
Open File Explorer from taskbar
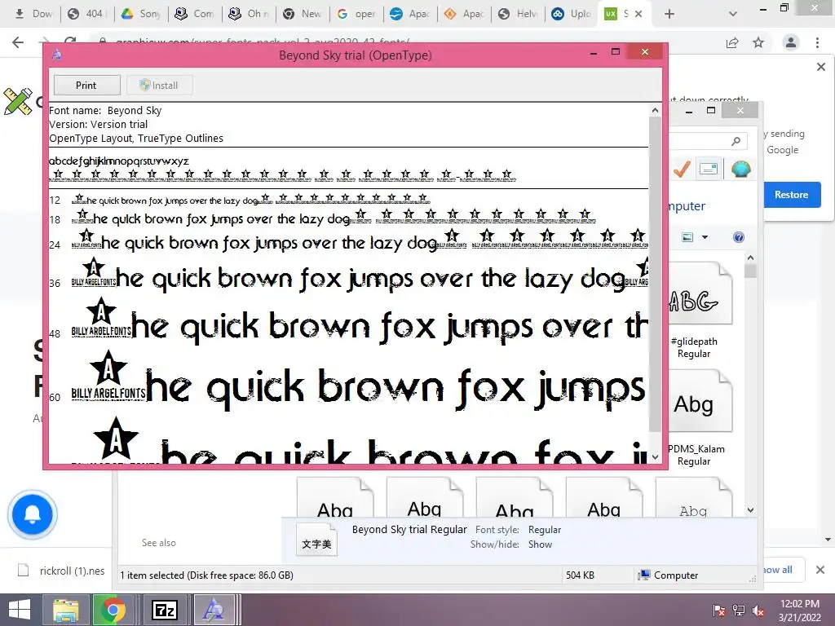coord(66,610)
